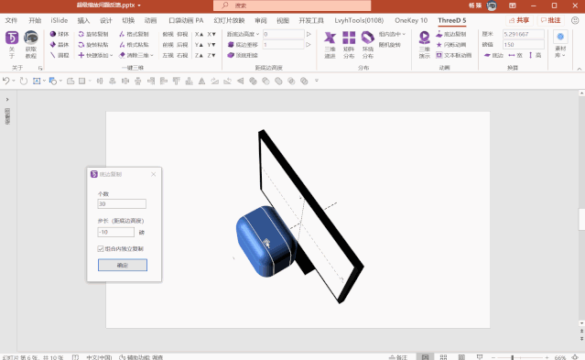
Task: Click the 旋转复制 rotation copy button
Action: click(x=93, y=34)
